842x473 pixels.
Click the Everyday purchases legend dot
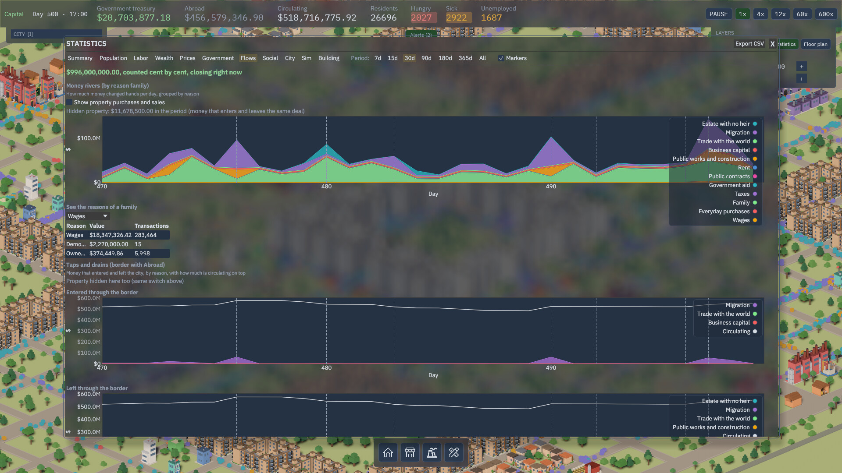[x=755, y=212]
